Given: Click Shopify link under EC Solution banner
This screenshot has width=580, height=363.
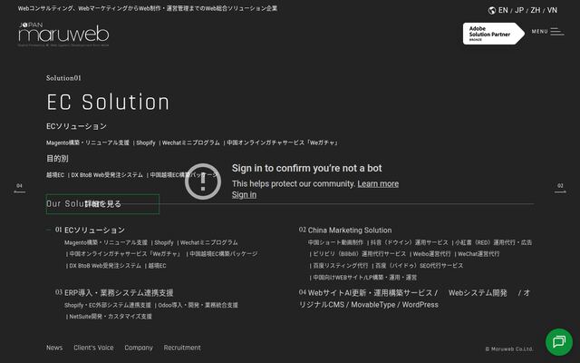Looking at the screenshot, I should point(146,142).
